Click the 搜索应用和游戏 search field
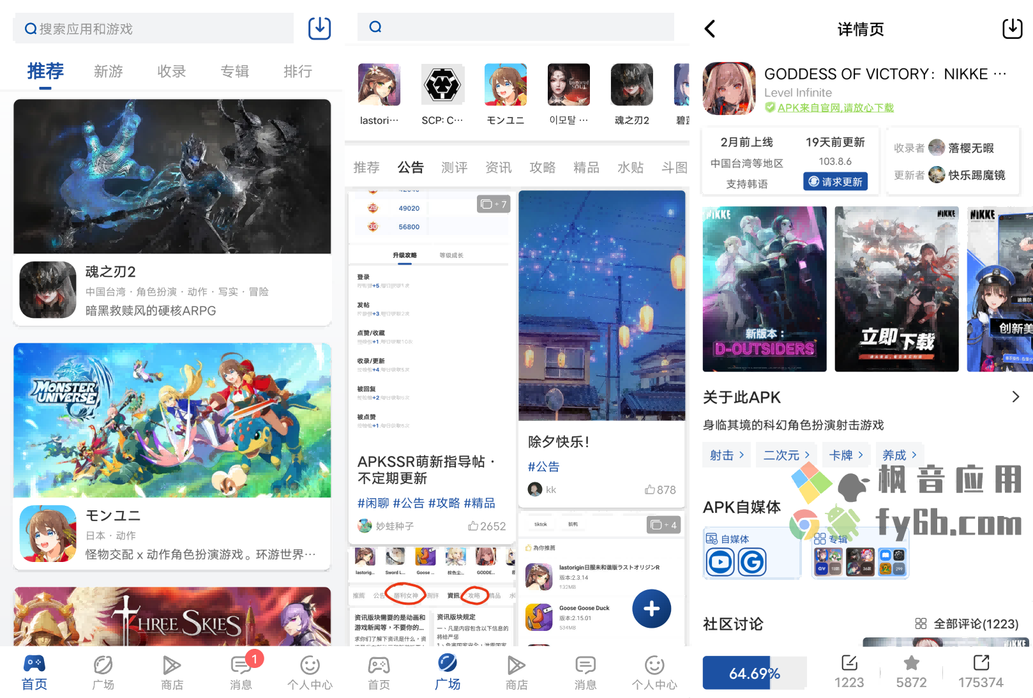The image size is (1033, 698). coord(153,29)
